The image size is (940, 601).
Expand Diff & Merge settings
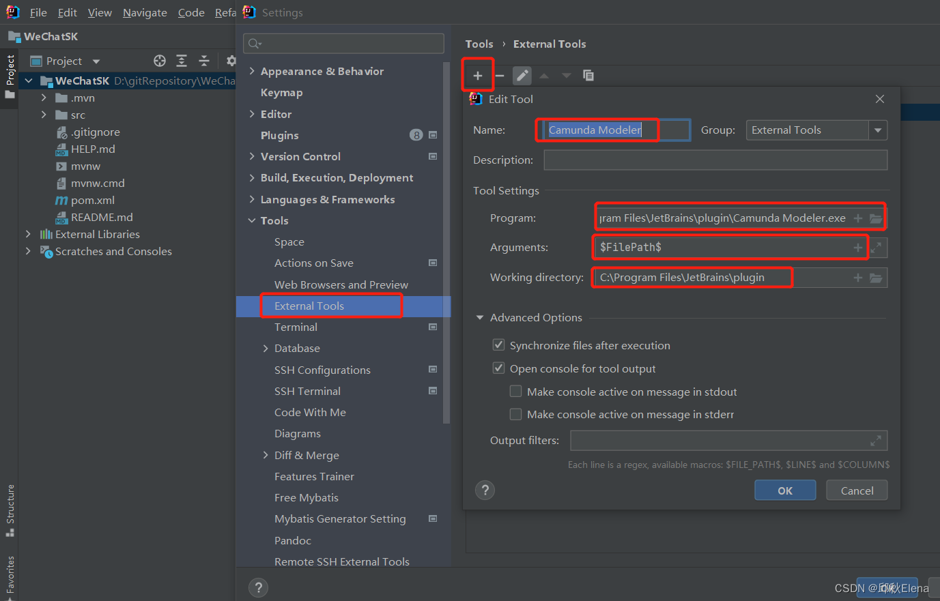[266, 455]
